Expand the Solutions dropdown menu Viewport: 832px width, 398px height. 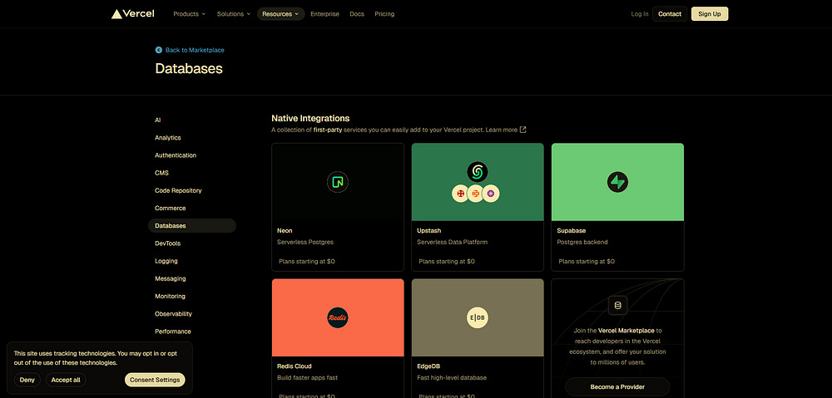[234, 14]
